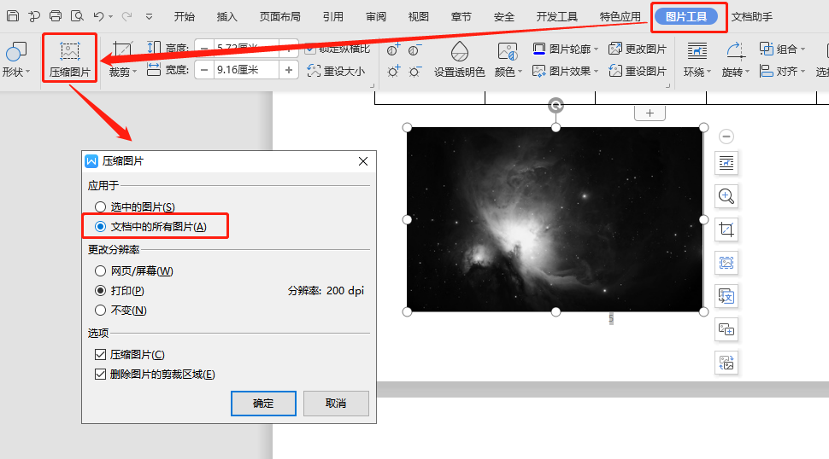Click Change Picture (更改图片)
Screen dimensions: 829x459
pyautogui.click(x=638, y=49)
